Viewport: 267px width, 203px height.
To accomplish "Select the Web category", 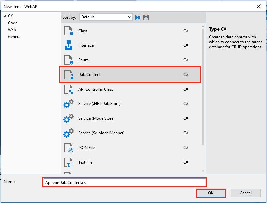I will pos(12,30).
